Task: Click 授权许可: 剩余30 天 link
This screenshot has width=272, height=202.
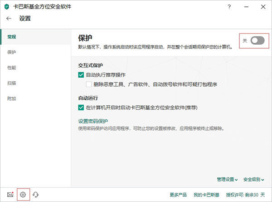Action: (245, 195)
